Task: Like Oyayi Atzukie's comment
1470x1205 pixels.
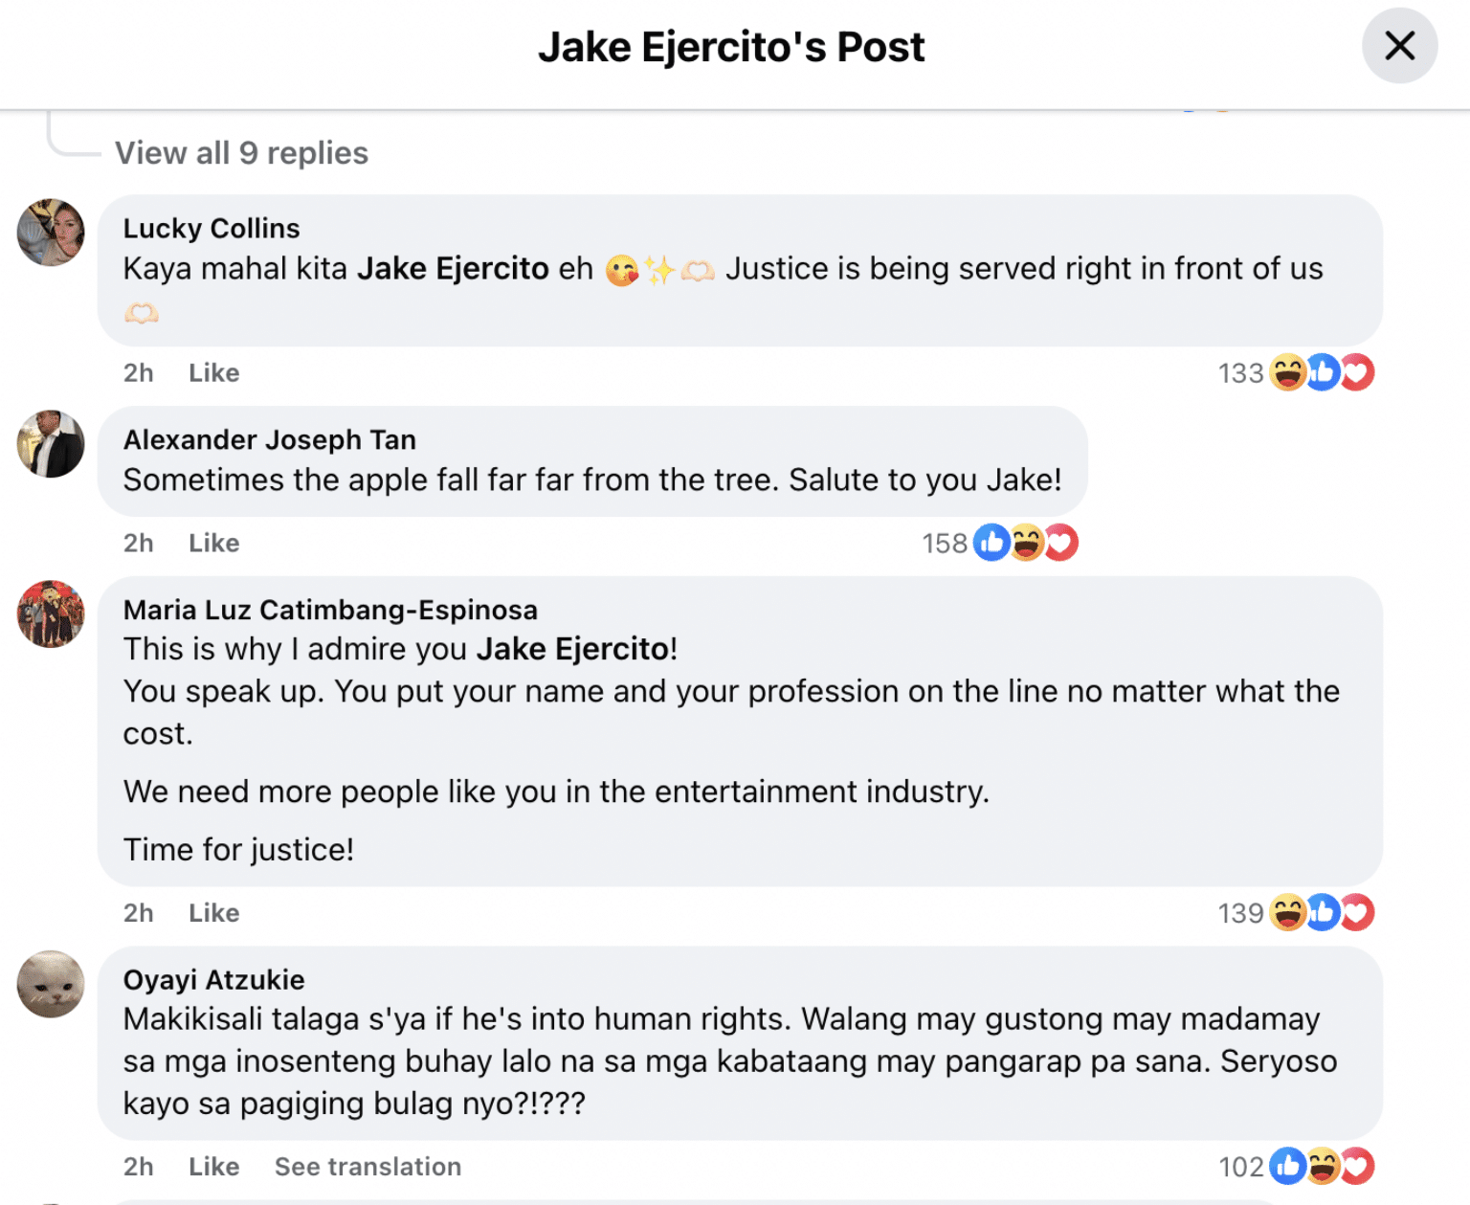Action: 212,1167
